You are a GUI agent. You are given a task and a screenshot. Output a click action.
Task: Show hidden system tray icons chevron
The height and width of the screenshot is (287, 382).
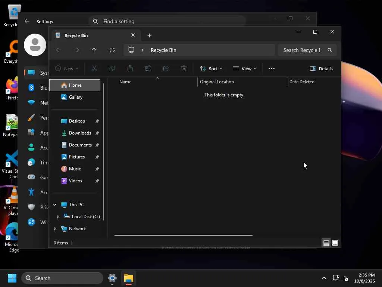(324, 278)
